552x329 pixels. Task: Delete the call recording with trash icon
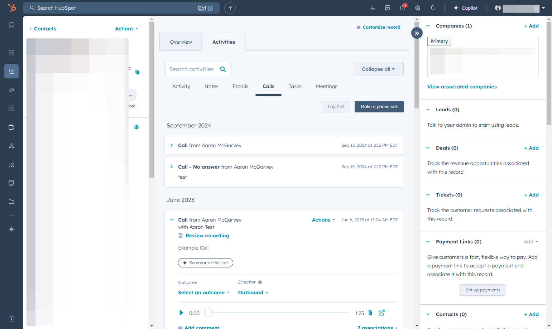tap(370, 313)
